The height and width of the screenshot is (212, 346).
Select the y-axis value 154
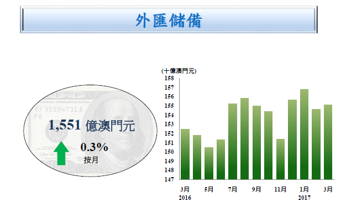169,115
